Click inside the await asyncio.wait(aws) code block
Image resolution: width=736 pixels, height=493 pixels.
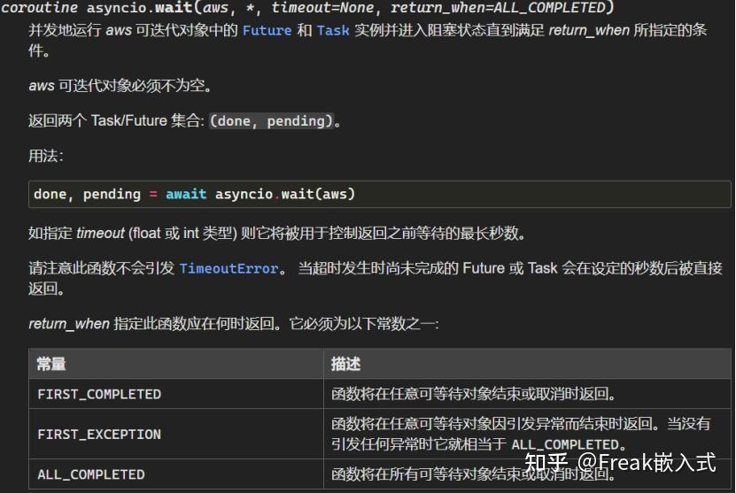tap(380, 194)
